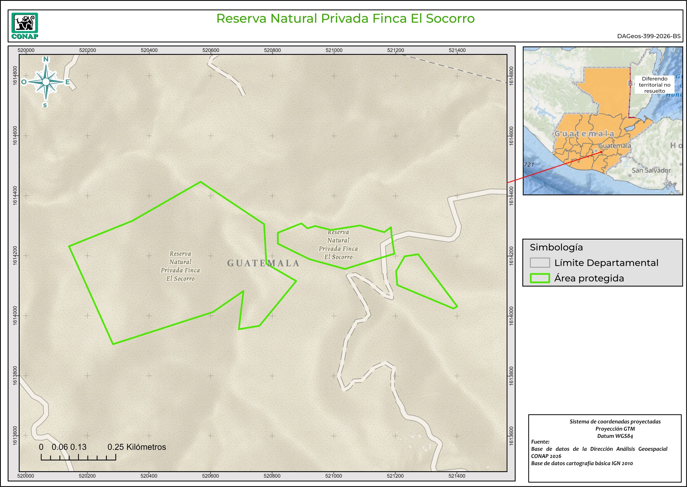Click the gray Límite Departamental legend swatch
Viewport: 687px width, 487px height.
tap(539, 262)
